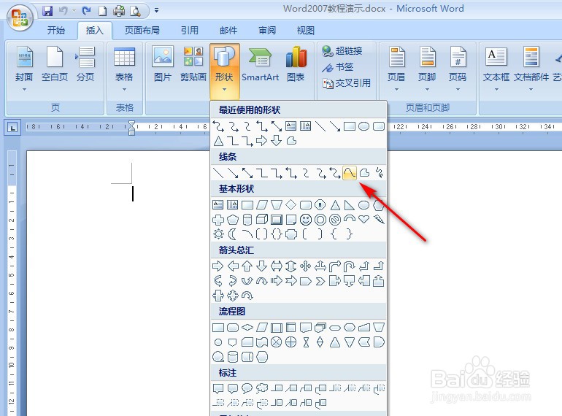Pick the no-symbol shape in 基本形状
The width and height of the screenshot is (562, 416).
pyautogui.click(x=335, y=219)
